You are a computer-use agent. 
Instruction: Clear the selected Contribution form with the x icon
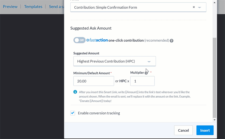click(194, 7)
